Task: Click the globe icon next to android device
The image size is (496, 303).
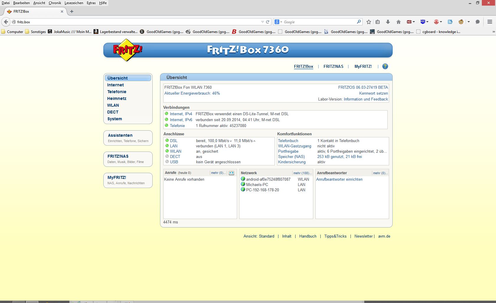Action: 243,179
